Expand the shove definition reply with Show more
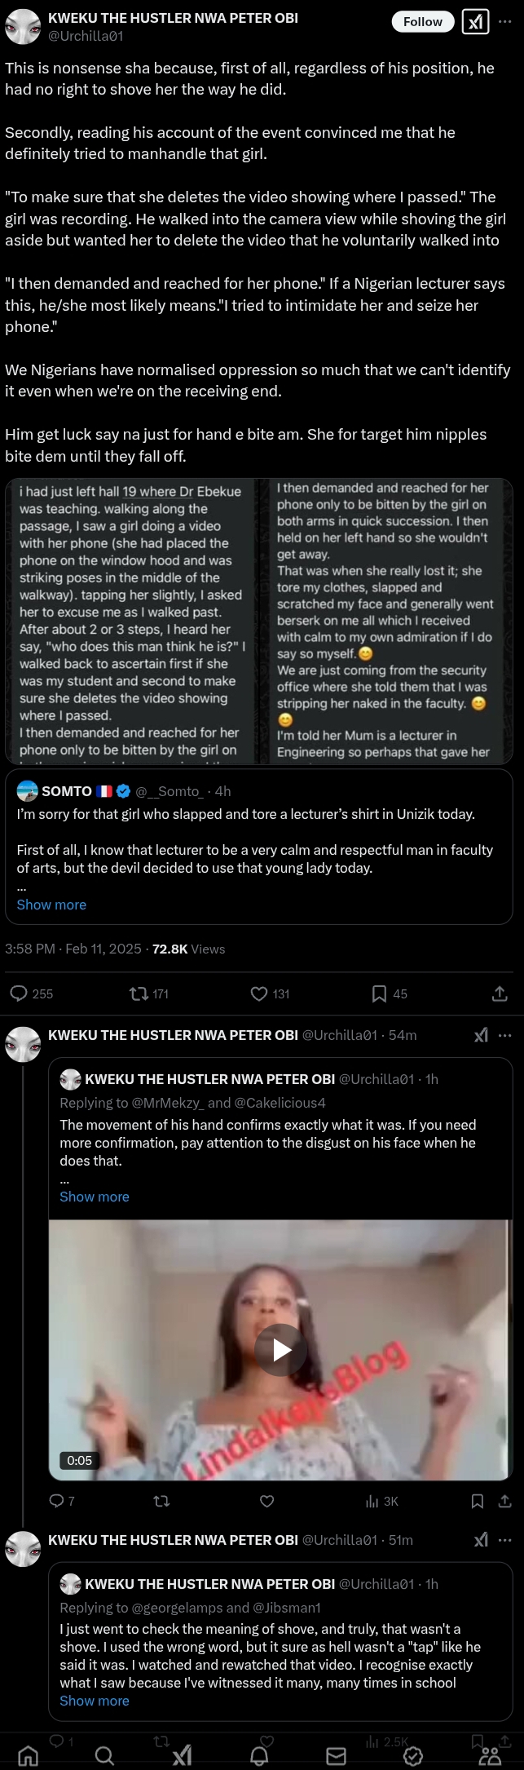Viewport: 524px width, 1770px height. click(x=94, y=1700)
